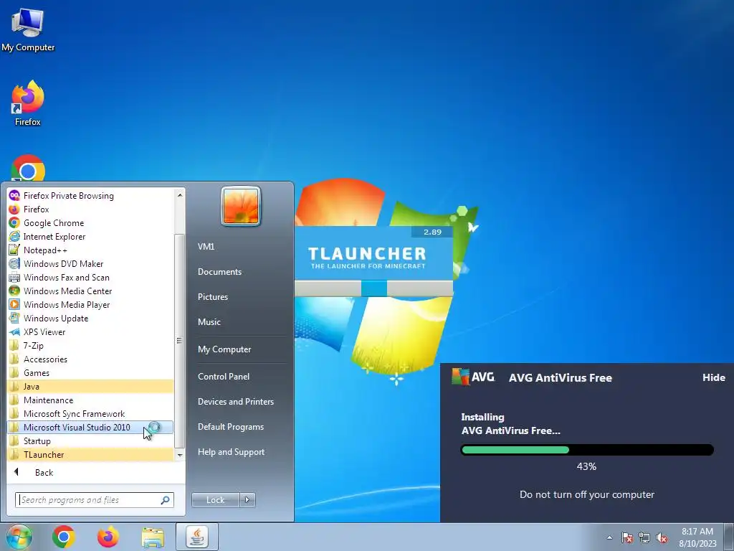Expand the Games folder
This screenshot has width=734, height=551.
point(90,372)
